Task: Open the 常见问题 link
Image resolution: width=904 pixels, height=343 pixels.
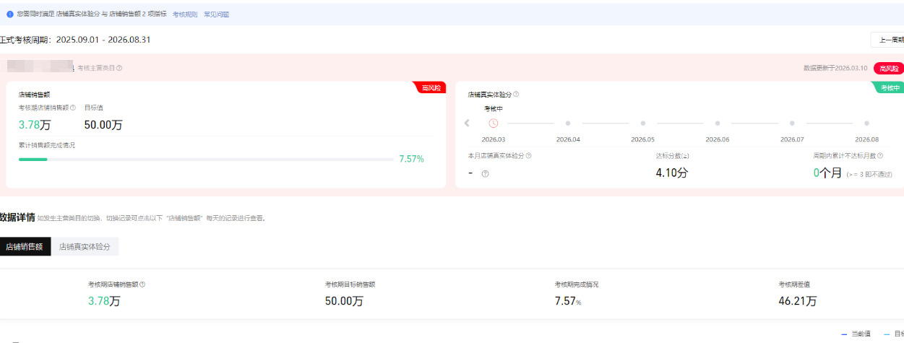Action: click(216, 14)
